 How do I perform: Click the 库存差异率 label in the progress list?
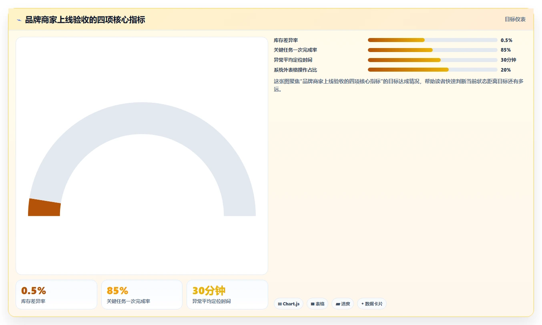pyautogui.click(x=286, y=40)
